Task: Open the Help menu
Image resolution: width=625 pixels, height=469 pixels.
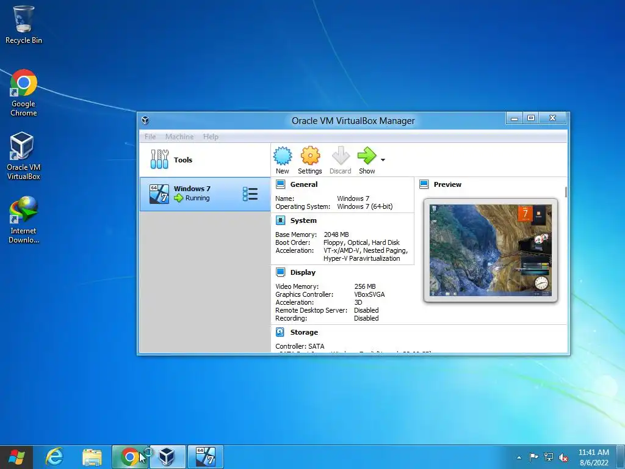Action: pos(211,137)
